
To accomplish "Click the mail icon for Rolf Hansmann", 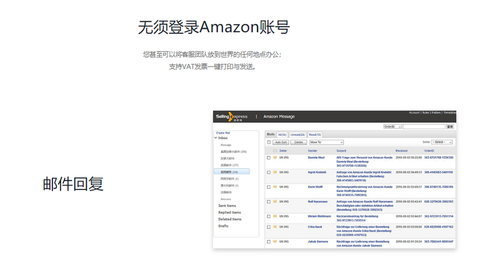I will 275,202.
